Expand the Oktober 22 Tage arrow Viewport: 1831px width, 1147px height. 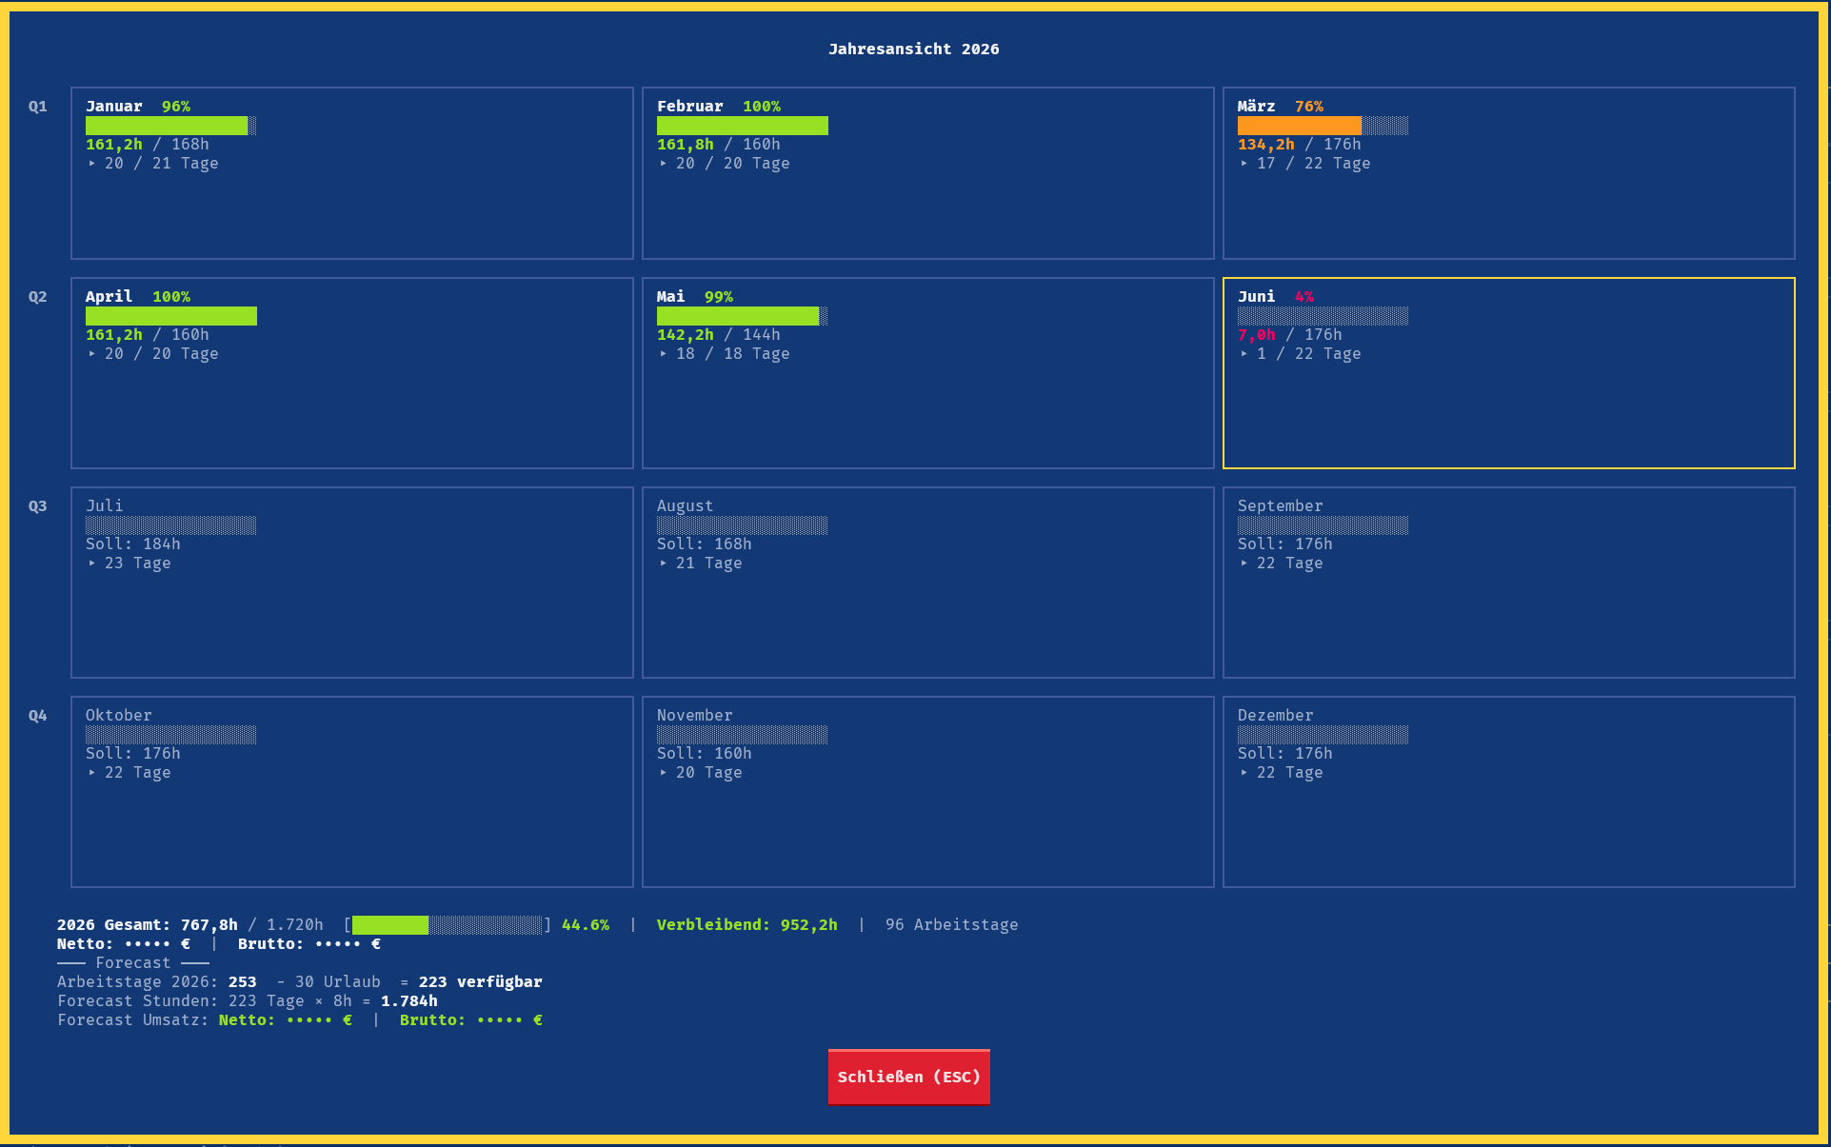(92, 773)
